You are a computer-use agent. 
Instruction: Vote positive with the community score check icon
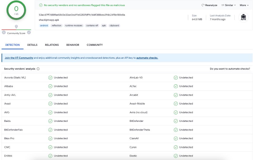click(29, 32)
